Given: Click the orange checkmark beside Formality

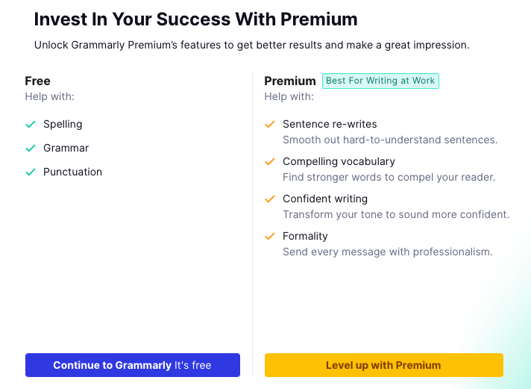Looking at the screenshot, I should click(x=270, y=237).
